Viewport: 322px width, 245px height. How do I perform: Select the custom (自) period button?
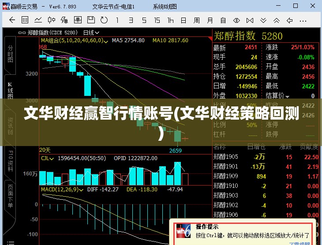coord(223,20)
